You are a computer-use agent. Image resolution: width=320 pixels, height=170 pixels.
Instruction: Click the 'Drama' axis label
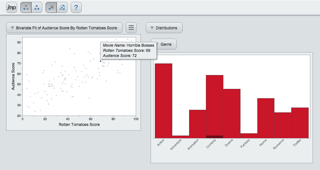(229, 143)
